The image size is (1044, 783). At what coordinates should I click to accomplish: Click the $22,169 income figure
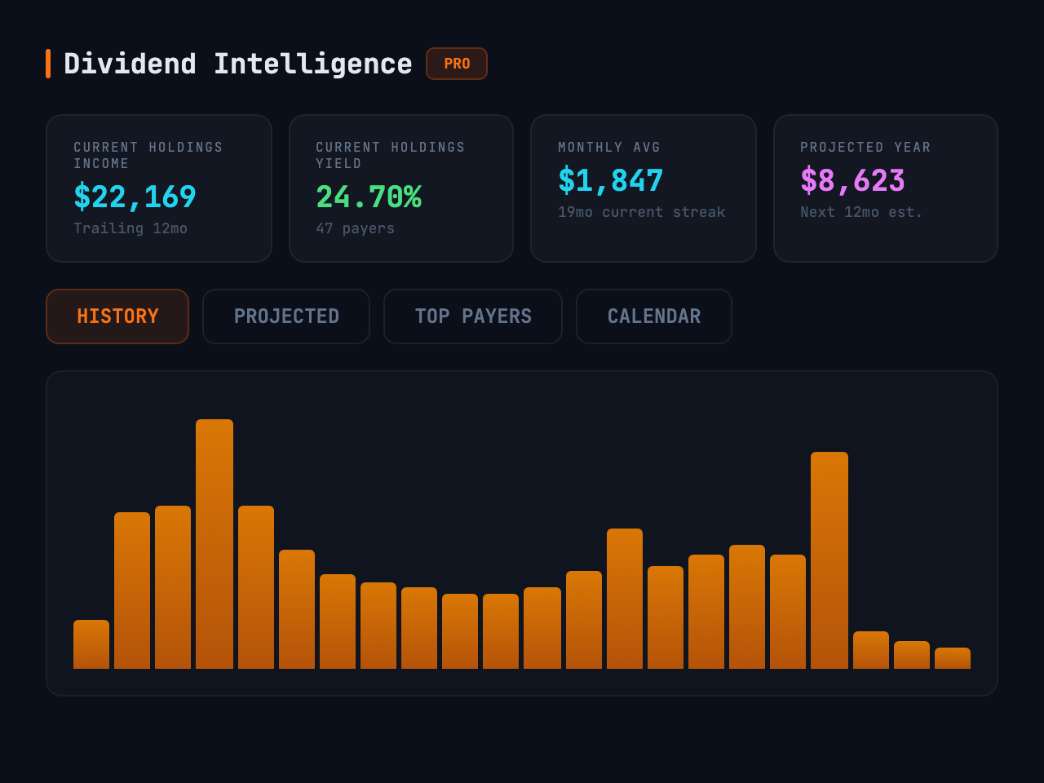[135, 196]
